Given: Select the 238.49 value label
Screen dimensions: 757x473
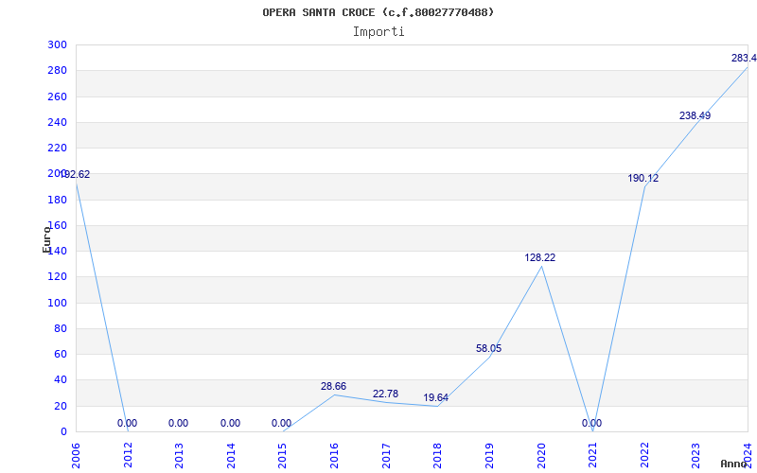Looking at the screenshot, I should pyautogui.click(x=695, y=115).
